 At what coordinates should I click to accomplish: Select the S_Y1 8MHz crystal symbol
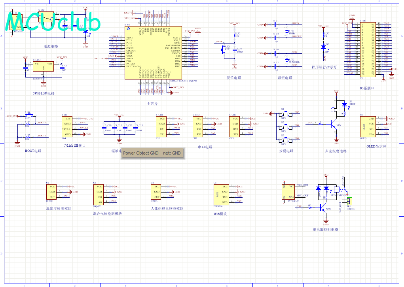point(287,31)
